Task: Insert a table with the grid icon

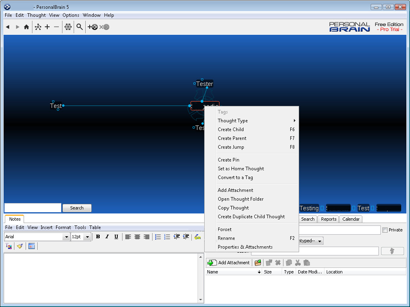Action: [x=32, y=246]
